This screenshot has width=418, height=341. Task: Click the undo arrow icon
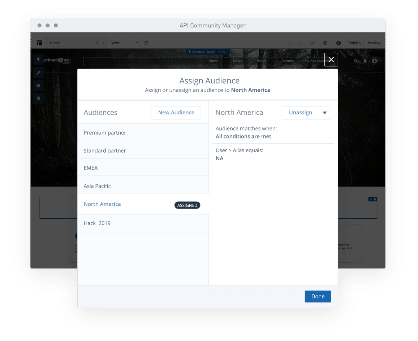[290, 42]
